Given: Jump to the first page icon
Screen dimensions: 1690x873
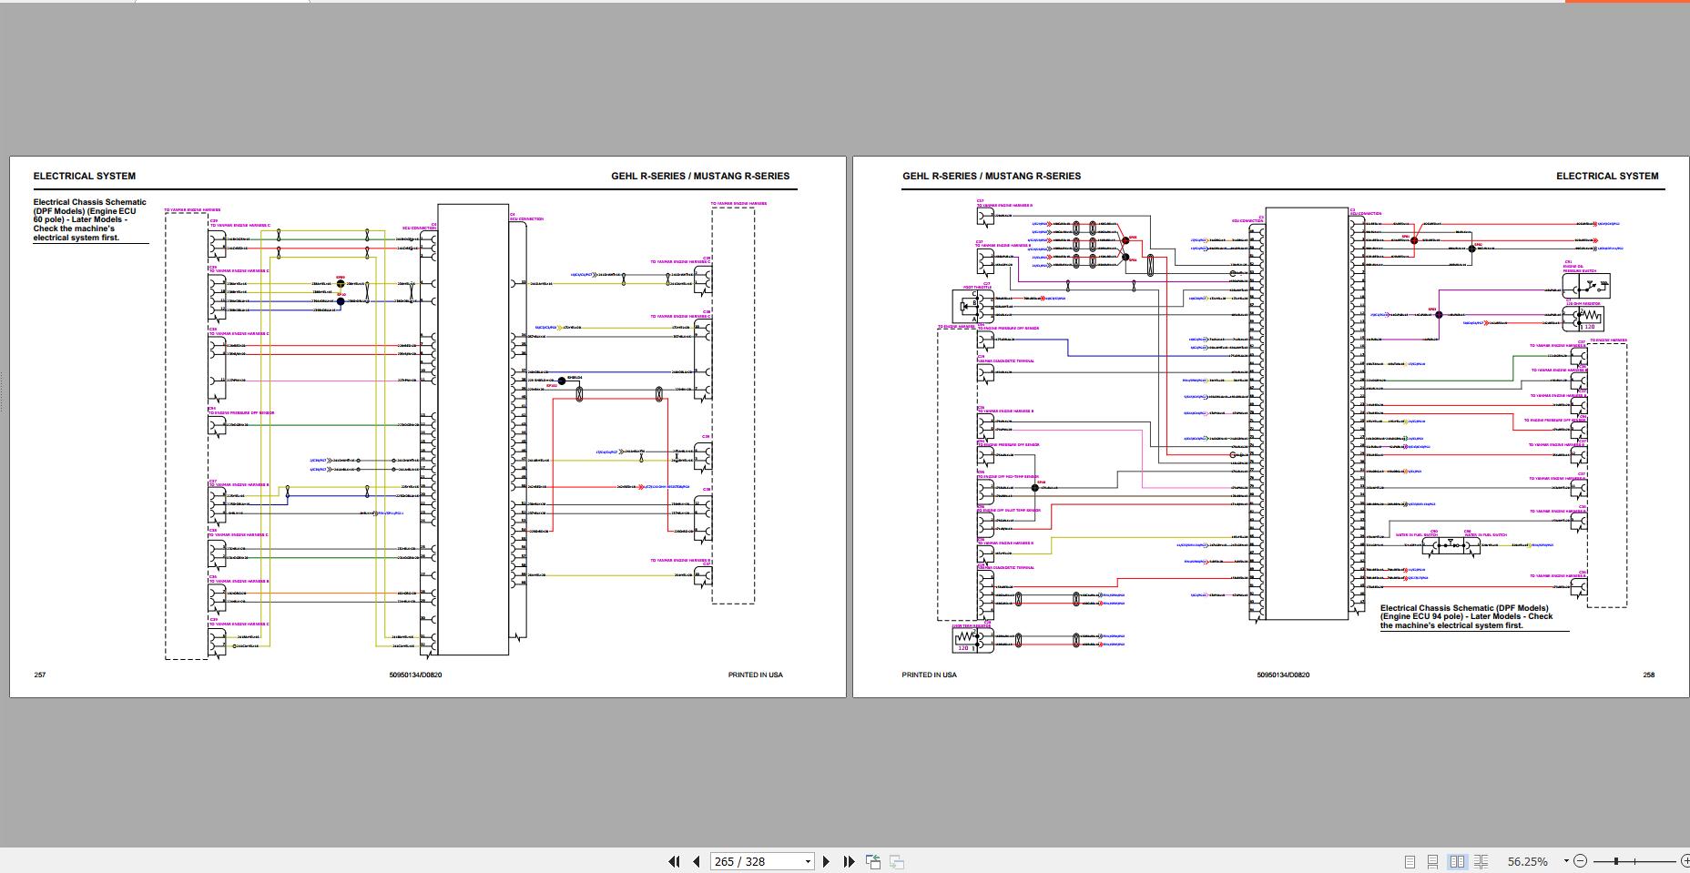Looking at the screenshot, I should (675, 861).
